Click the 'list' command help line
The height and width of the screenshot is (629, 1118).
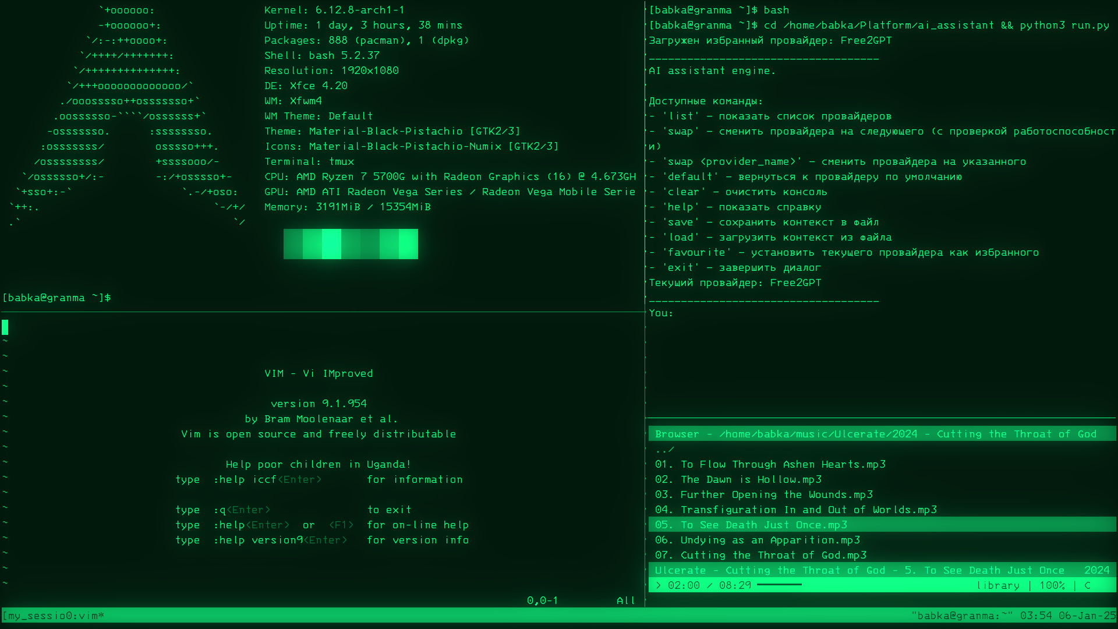[x=770, y=116]
